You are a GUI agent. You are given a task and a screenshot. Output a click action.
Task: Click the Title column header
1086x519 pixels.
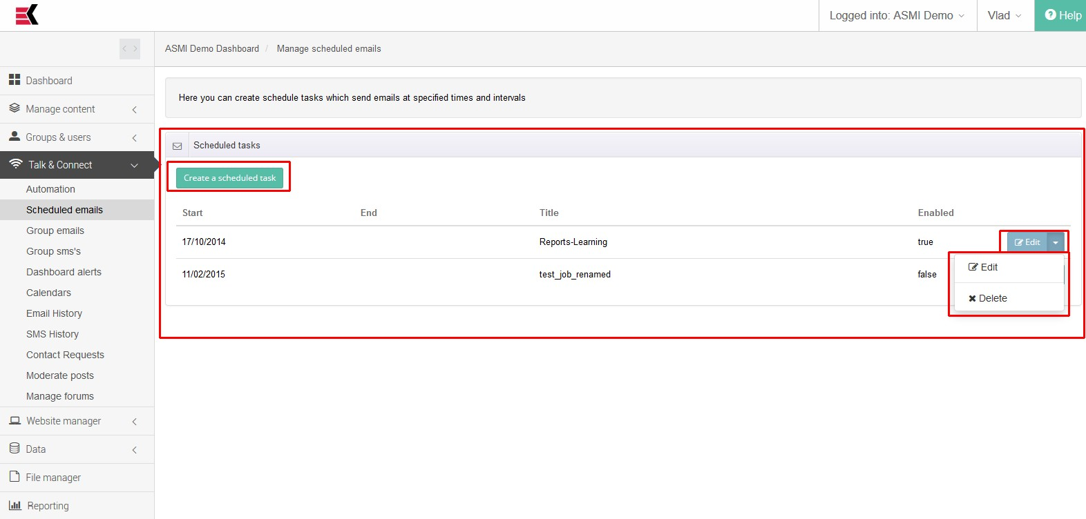coord(549,213)
